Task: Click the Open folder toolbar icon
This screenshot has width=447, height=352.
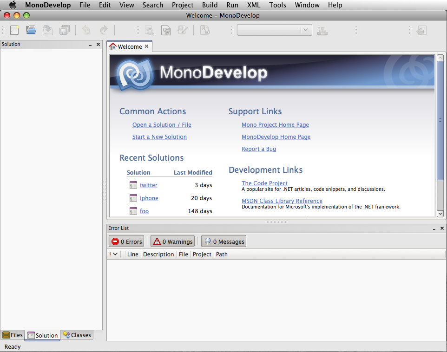Action: pos(31,30)
